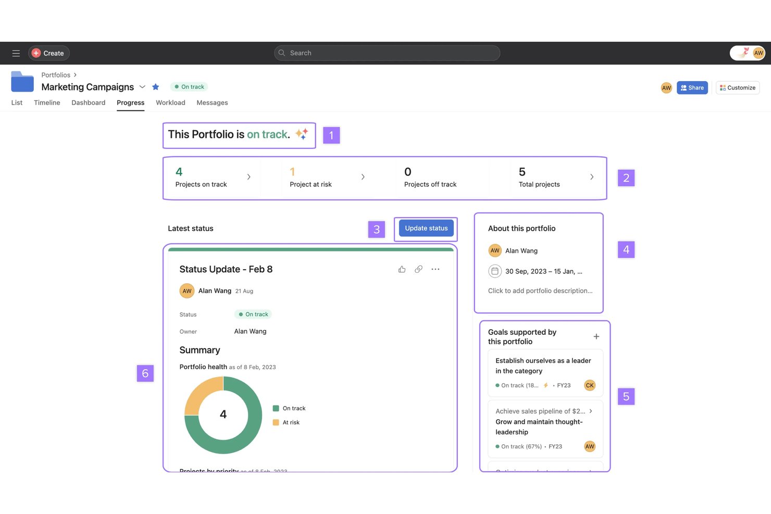This screenshot has width=771, height=514.
Task: Focus the Search field
Action: point(387,53)
